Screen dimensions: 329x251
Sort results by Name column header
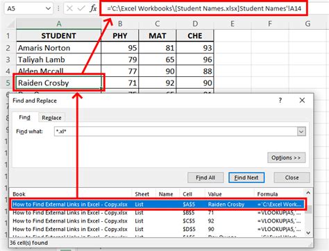[x=168, y=194]
